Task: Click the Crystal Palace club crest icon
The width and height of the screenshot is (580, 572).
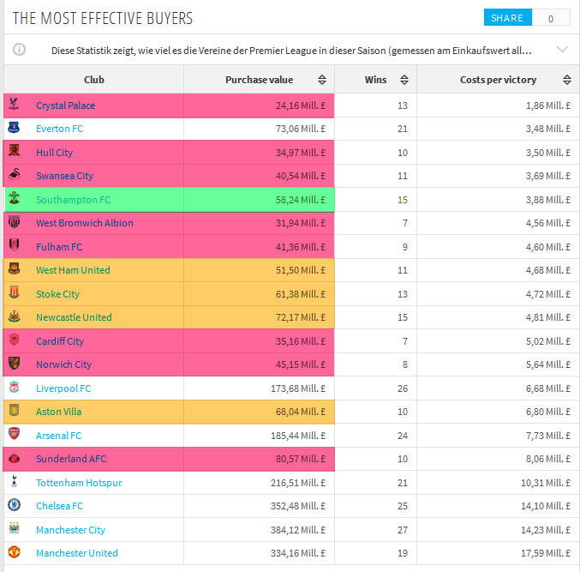Action: point(14,104)
